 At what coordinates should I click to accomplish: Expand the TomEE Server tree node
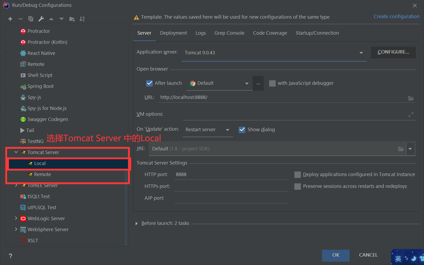[x=16, y=185]
